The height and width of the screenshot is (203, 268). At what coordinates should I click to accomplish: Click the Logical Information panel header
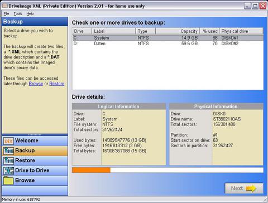click(x=119, y=107)
